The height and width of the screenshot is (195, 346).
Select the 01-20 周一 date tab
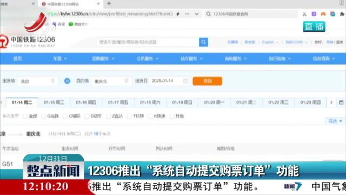coord(214,102)
